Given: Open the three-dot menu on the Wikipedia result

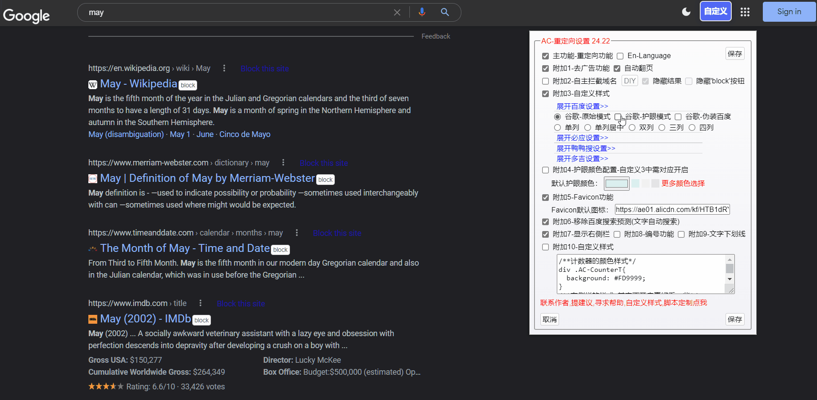Looking at the screenshot, I should [224, 68].
